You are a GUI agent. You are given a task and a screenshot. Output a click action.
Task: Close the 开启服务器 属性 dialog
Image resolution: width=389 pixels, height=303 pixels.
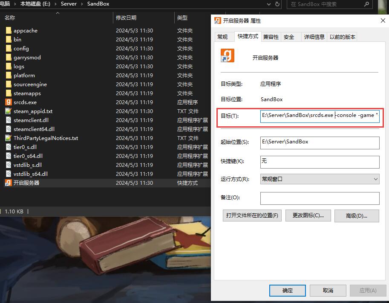(x=383, y=20)
